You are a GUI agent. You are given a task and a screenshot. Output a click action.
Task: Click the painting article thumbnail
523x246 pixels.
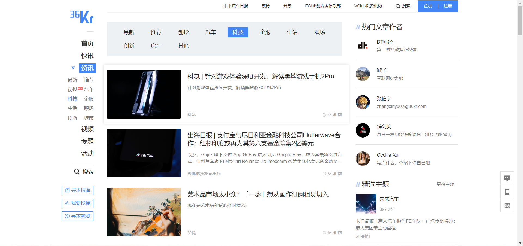pyautogui.click(x=144, y=212)
